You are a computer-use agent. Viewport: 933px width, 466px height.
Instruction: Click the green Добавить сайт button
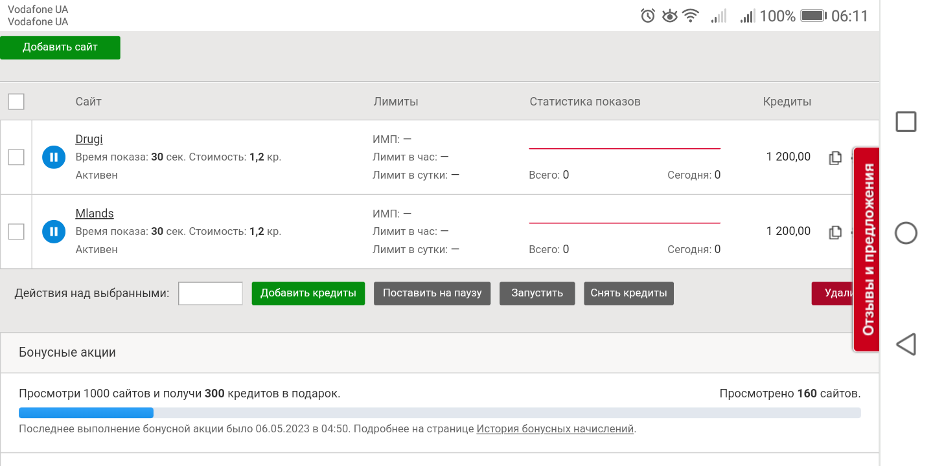point(60,47)
